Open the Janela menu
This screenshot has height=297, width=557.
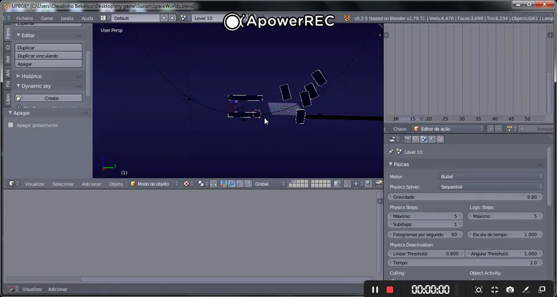point(67,18)
